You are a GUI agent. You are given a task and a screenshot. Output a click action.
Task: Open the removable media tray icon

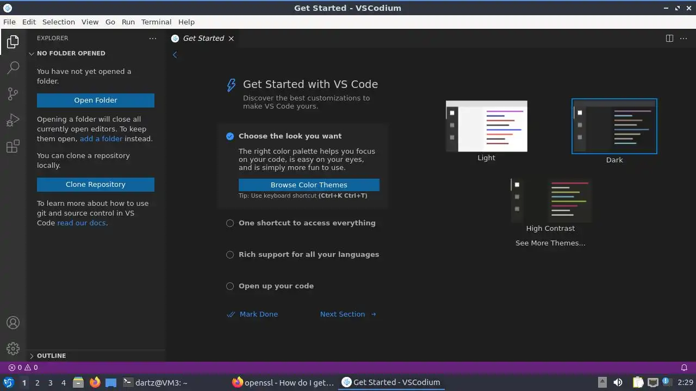pos(602,382)
